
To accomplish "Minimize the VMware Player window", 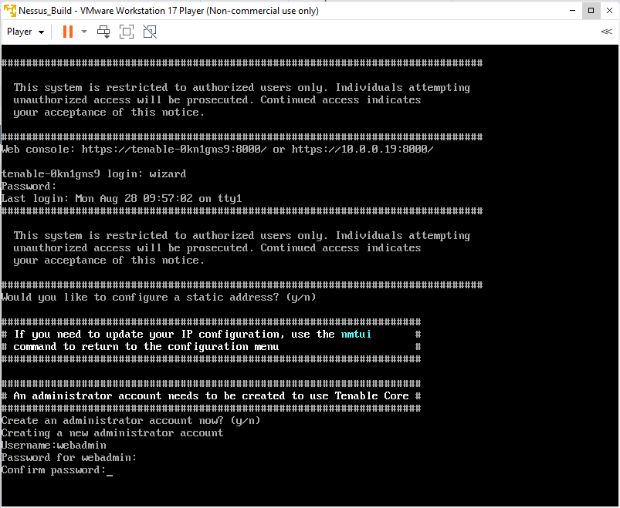I will (x=571, y=10).
